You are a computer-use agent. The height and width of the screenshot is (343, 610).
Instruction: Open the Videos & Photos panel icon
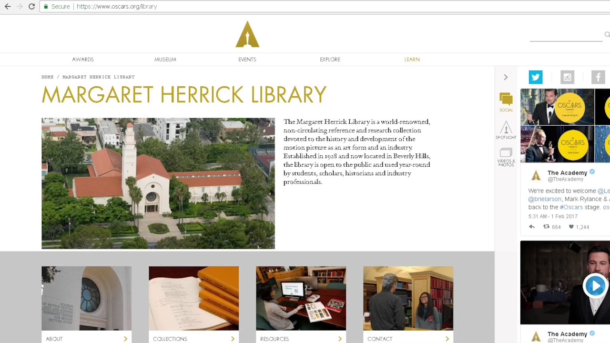tap(506, 157)
